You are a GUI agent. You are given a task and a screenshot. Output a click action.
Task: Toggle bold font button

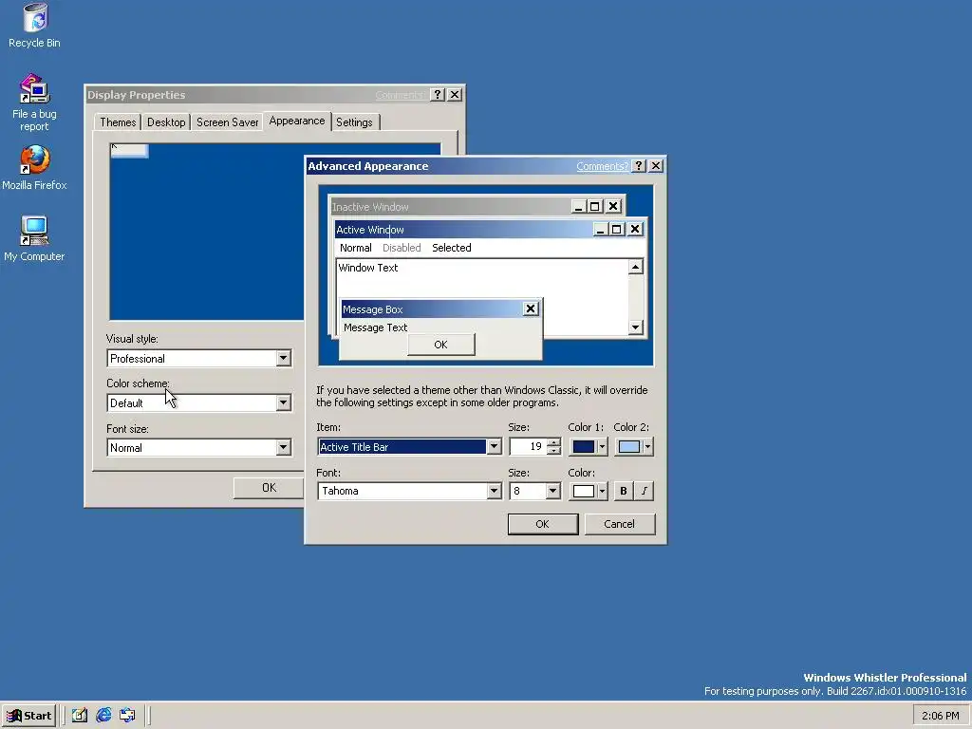coord(624,491)
